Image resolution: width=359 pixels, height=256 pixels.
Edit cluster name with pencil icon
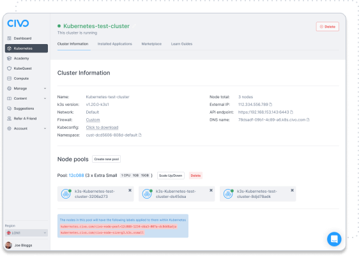click(134, 26)
